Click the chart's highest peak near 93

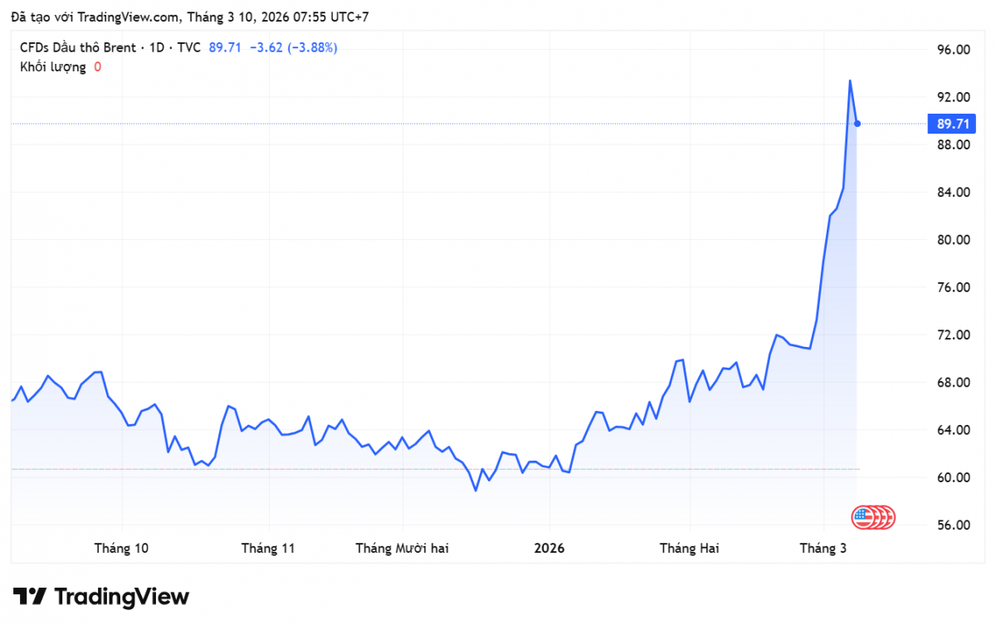point(850,81)
